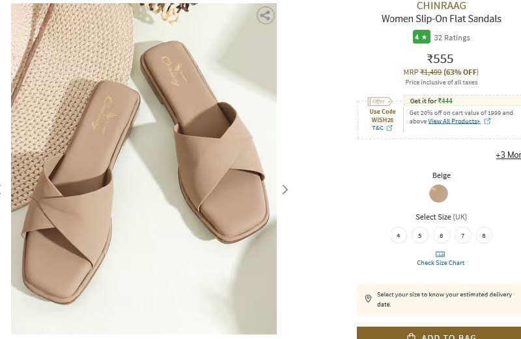
Task: Open the CHINRAAG brand link
Action: (x=442, y=6)
